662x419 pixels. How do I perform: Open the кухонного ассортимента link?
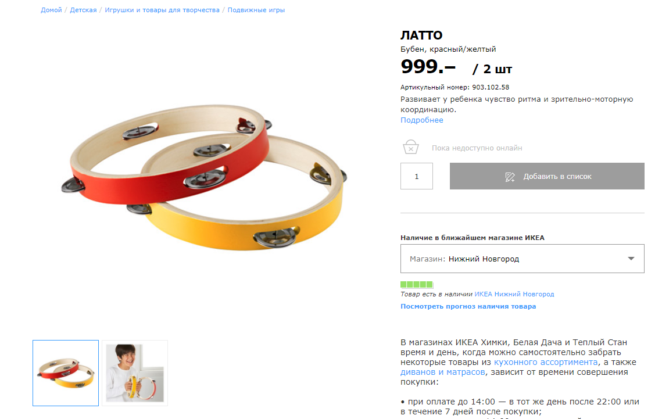pyautogui.click(x=546, y=362)
